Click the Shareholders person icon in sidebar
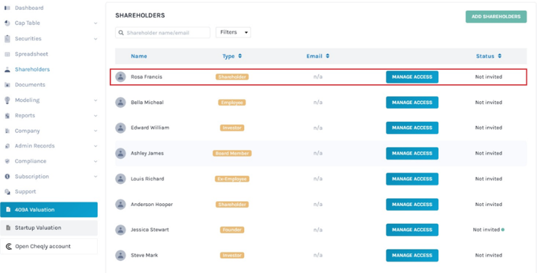 7,69
